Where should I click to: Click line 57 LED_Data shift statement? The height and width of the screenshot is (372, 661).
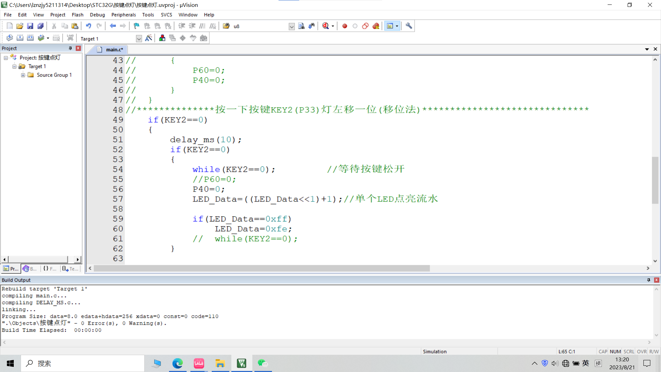[267, 199]
